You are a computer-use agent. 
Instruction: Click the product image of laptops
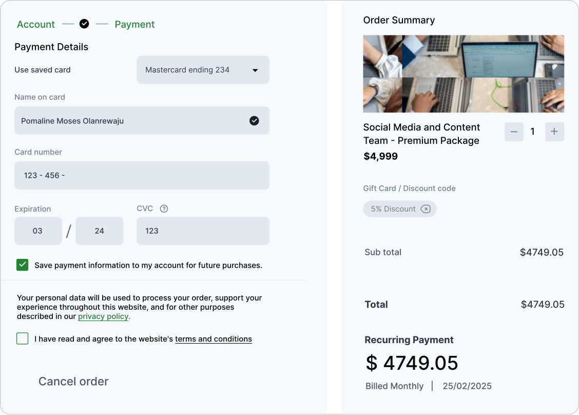464,74
